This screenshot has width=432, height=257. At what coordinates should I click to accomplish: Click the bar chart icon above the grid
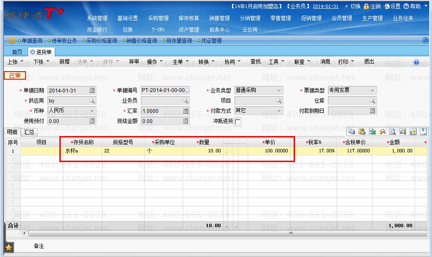click(x=413, y=131)
